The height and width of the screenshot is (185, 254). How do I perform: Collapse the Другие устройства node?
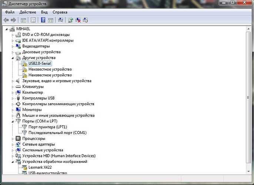13,58
